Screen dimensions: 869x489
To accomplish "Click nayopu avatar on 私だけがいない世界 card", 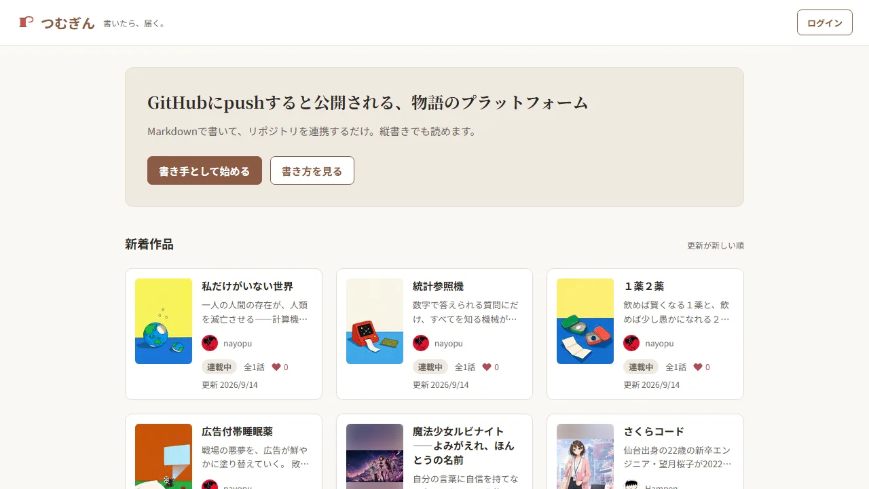I will coord(210,343).
